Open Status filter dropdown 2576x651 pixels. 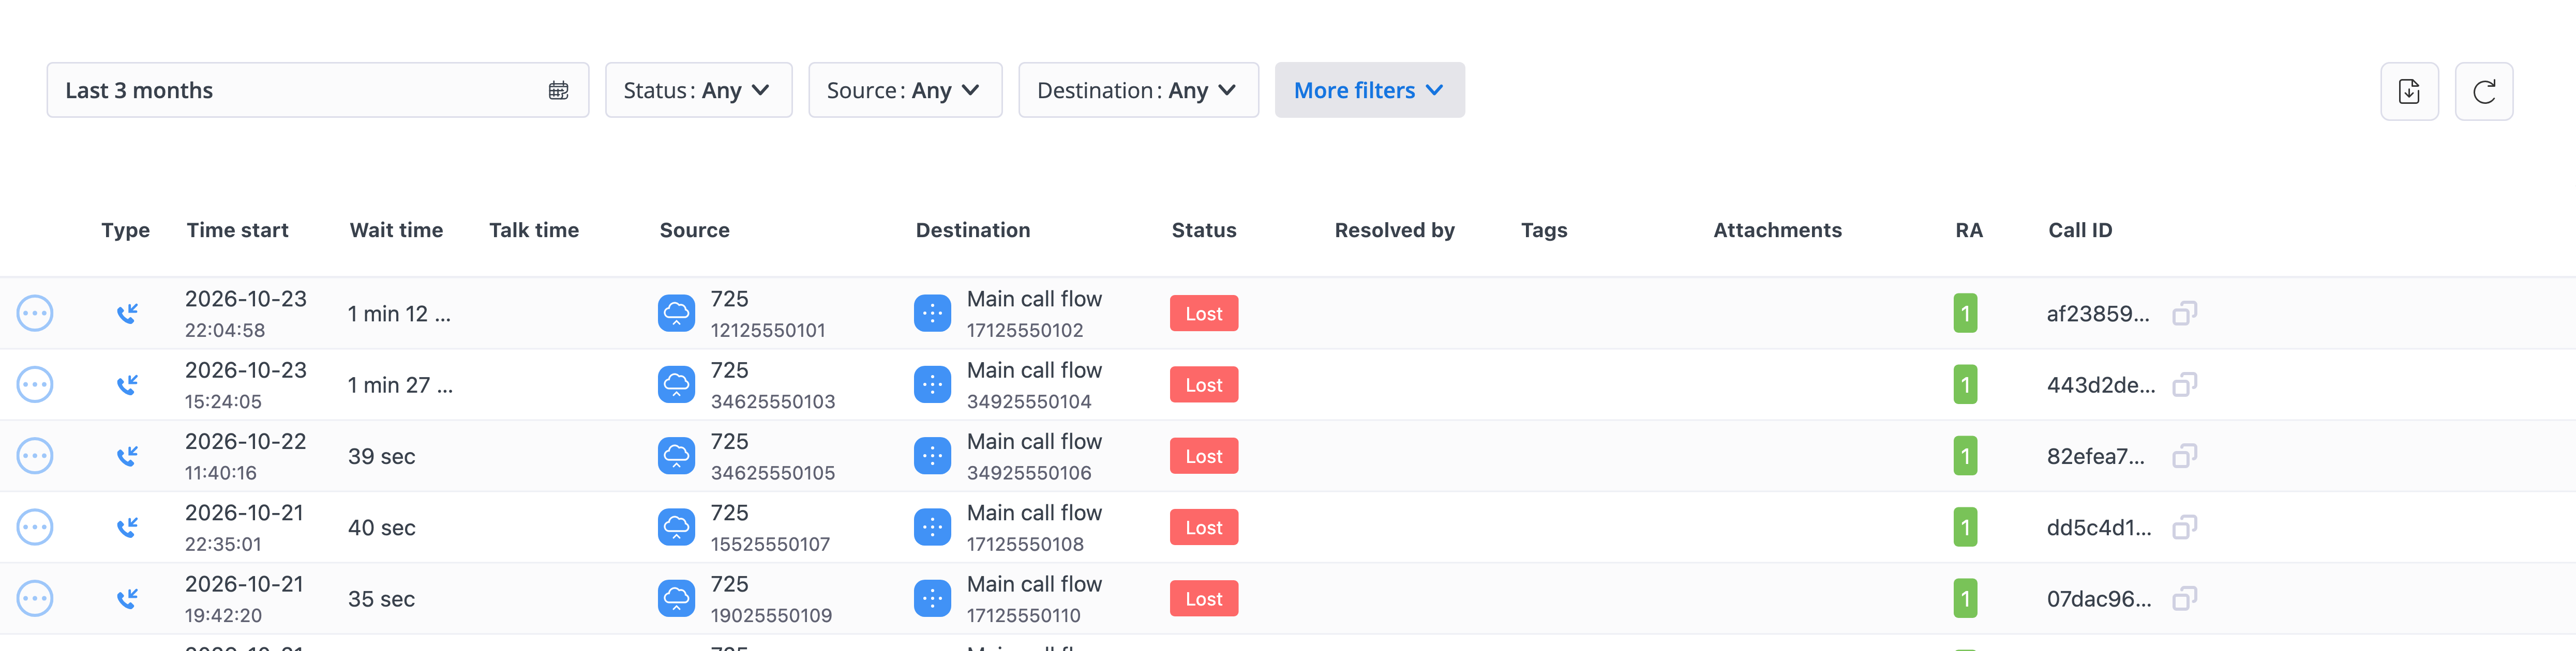pyautogui.click(x=699, y=91)
